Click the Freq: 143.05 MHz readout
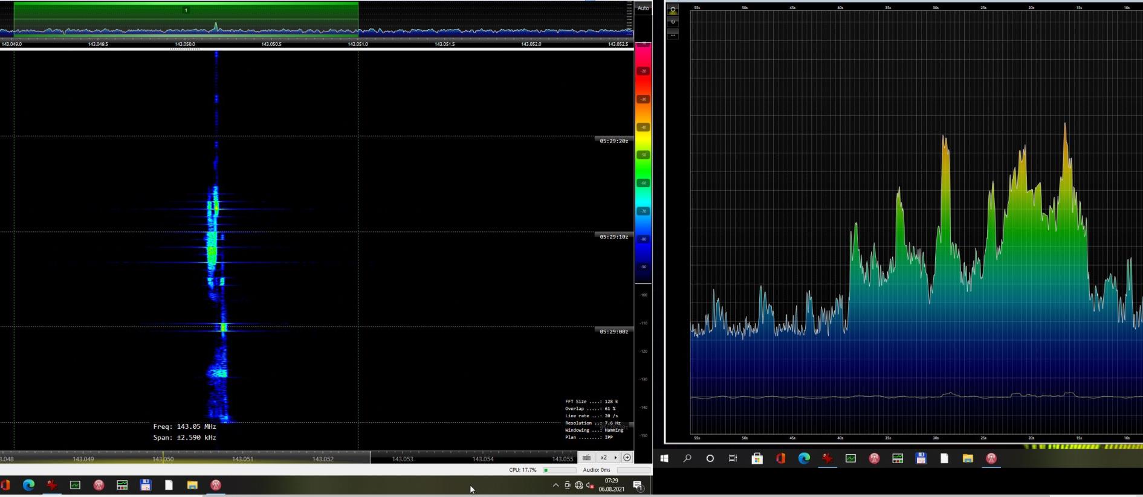The height and width of the screenshot is (497, 1143). (x=184, y=426)
